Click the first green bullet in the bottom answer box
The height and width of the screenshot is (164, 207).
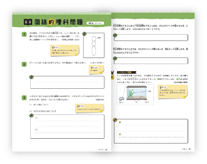click(x=120, y=122)
